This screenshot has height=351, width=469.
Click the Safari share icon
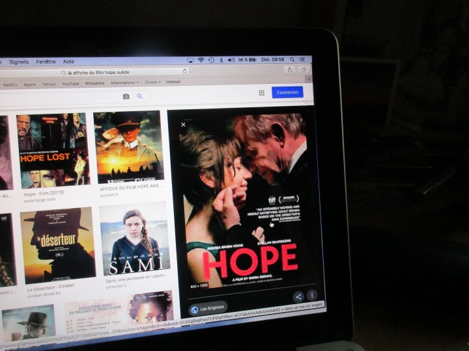point(289,70)
